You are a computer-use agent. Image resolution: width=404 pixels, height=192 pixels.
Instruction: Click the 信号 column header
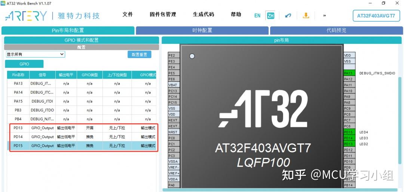[43, 75]
